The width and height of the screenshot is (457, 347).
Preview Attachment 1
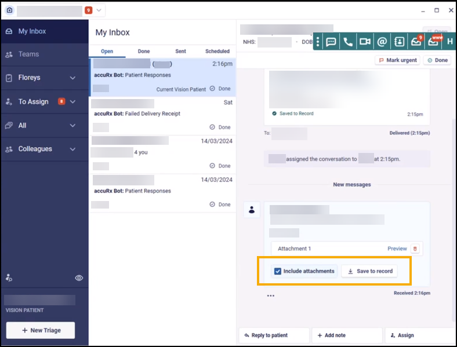pyautogui.click(x=397, y=249)
